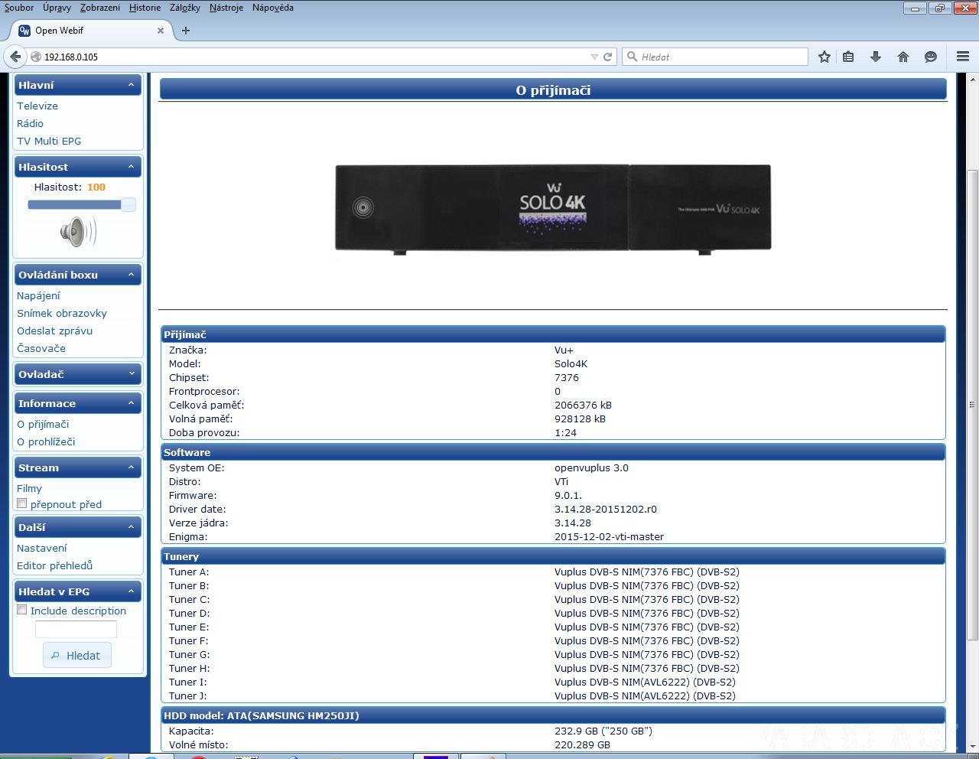979x759 pixels.
Task: Open the Nastavení link
Action: (x=42, y=548)
